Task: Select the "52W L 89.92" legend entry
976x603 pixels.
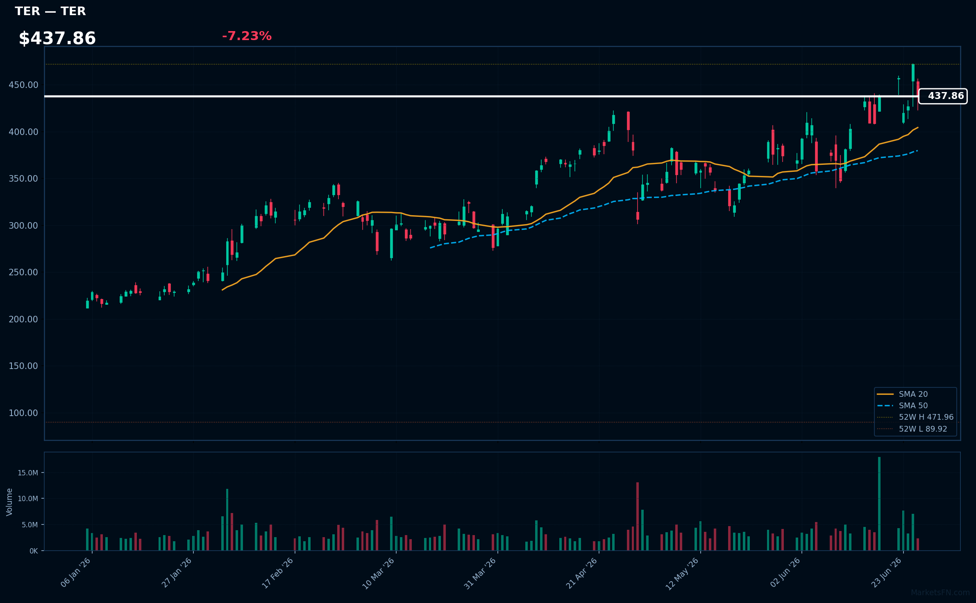Action: tap(912, 429)
